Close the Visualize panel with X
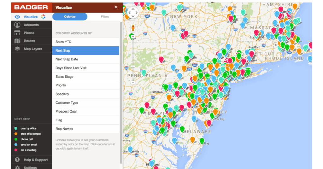Viewport: 323px width, 169px height. pyautogui.click(x=116, y=7)
